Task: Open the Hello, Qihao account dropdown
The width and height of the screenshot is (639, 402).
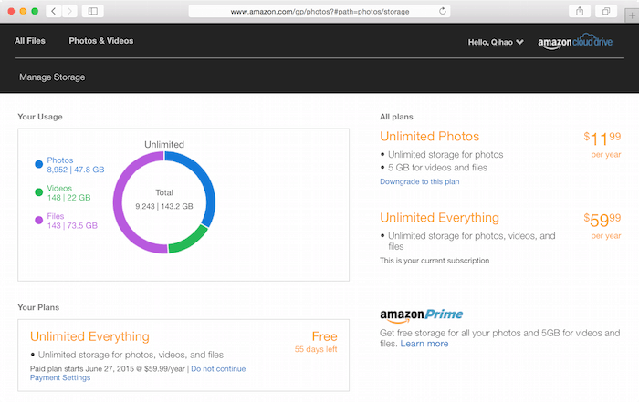Action: tap(496, 42)
